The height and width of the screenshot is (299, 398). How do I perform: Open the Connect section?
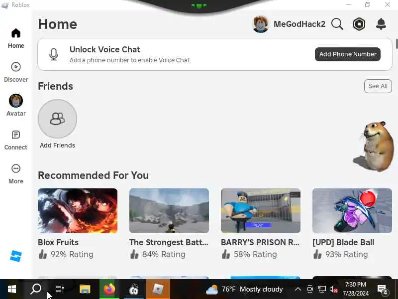coord(16,140)
